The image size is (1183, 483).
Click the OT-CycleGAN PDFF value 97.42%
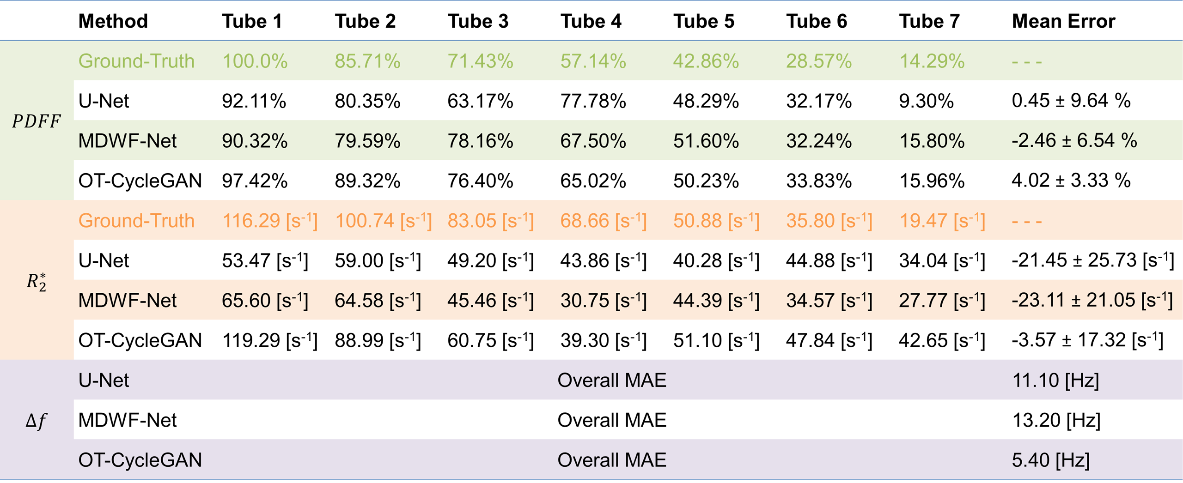(255, 181)
